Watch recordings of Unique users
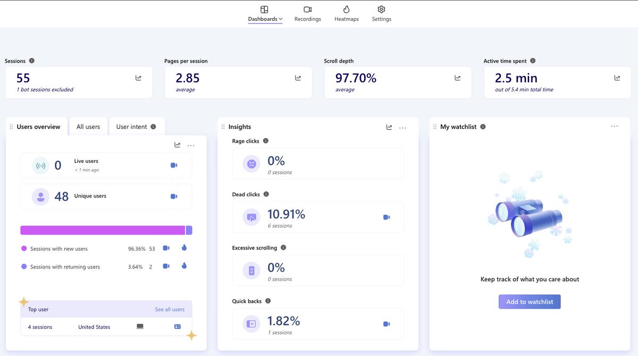638x356 pixels. (174, 196)
